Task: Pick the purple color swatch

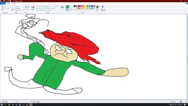Action: 94,6
